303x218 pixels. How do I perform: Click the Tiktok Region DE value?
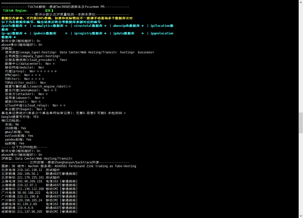(49, 11)
